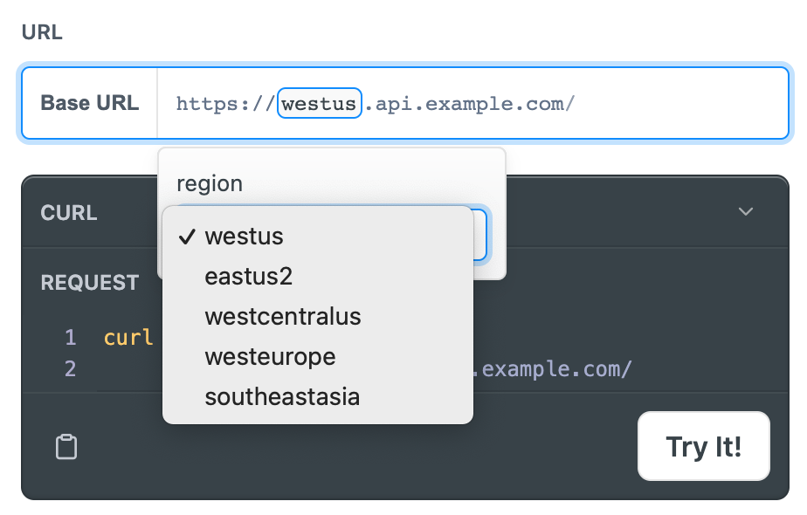Pick westcentralus in the region dropdown
The height and width of the screenshot is (515, 807).
pos(318,317)
